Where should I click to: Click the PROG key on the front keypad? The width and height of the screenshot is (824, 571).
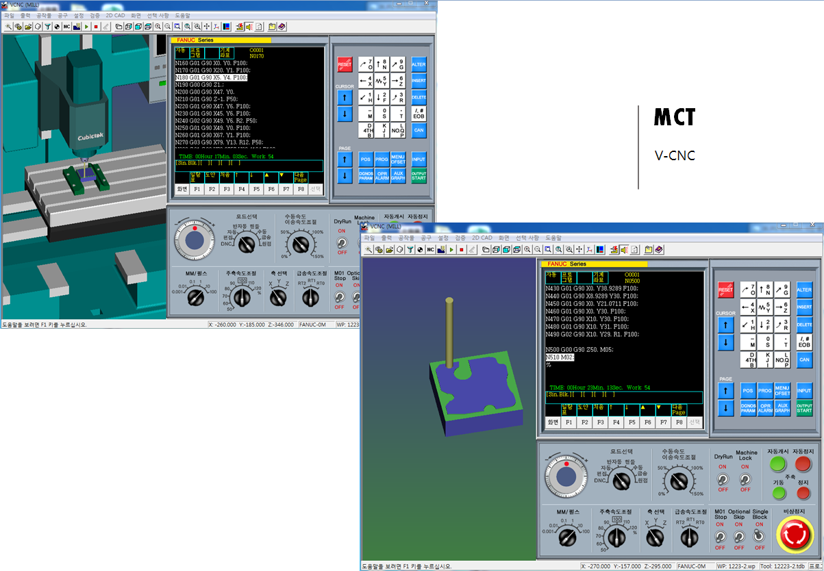click(766, 390)
